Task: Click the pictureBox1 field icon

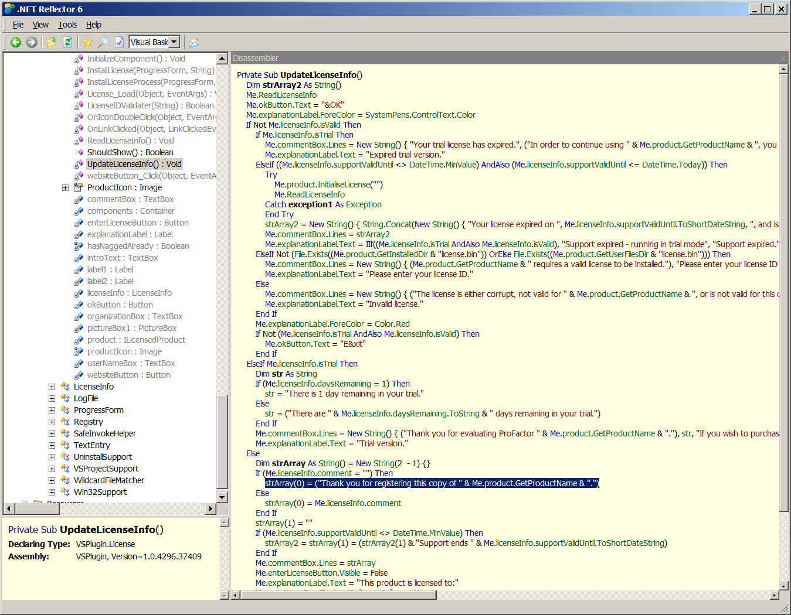Action: click(79, 328)
